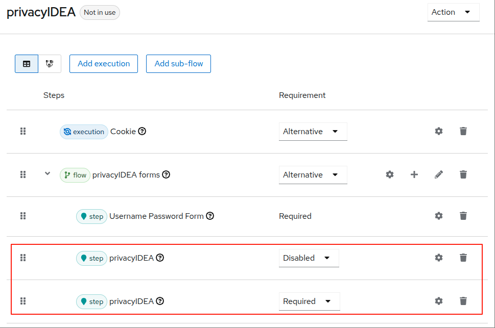Screen dimensions: 495x328
Task: Delete the Cookie execution row
Action: tap(463, 131)
